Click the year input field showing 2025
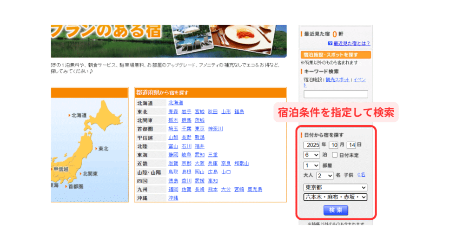Screen dimensions: 476x250 tap(312, 145)
